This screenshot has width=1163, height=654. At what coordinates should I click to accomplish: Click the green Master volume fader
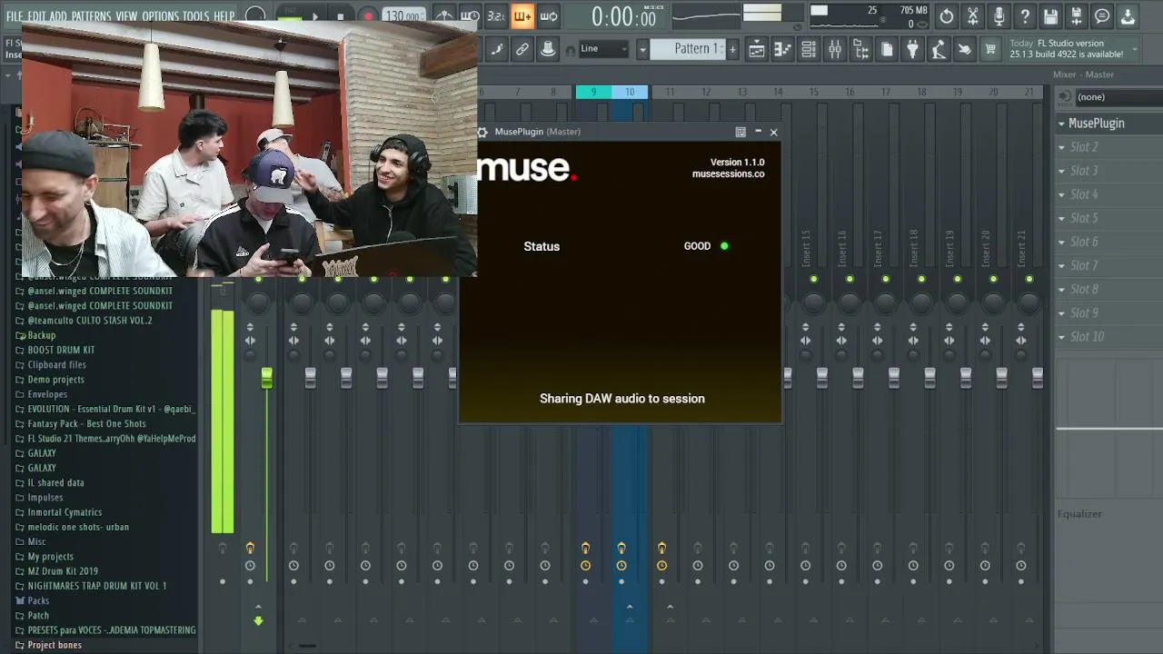click(266, 380)
